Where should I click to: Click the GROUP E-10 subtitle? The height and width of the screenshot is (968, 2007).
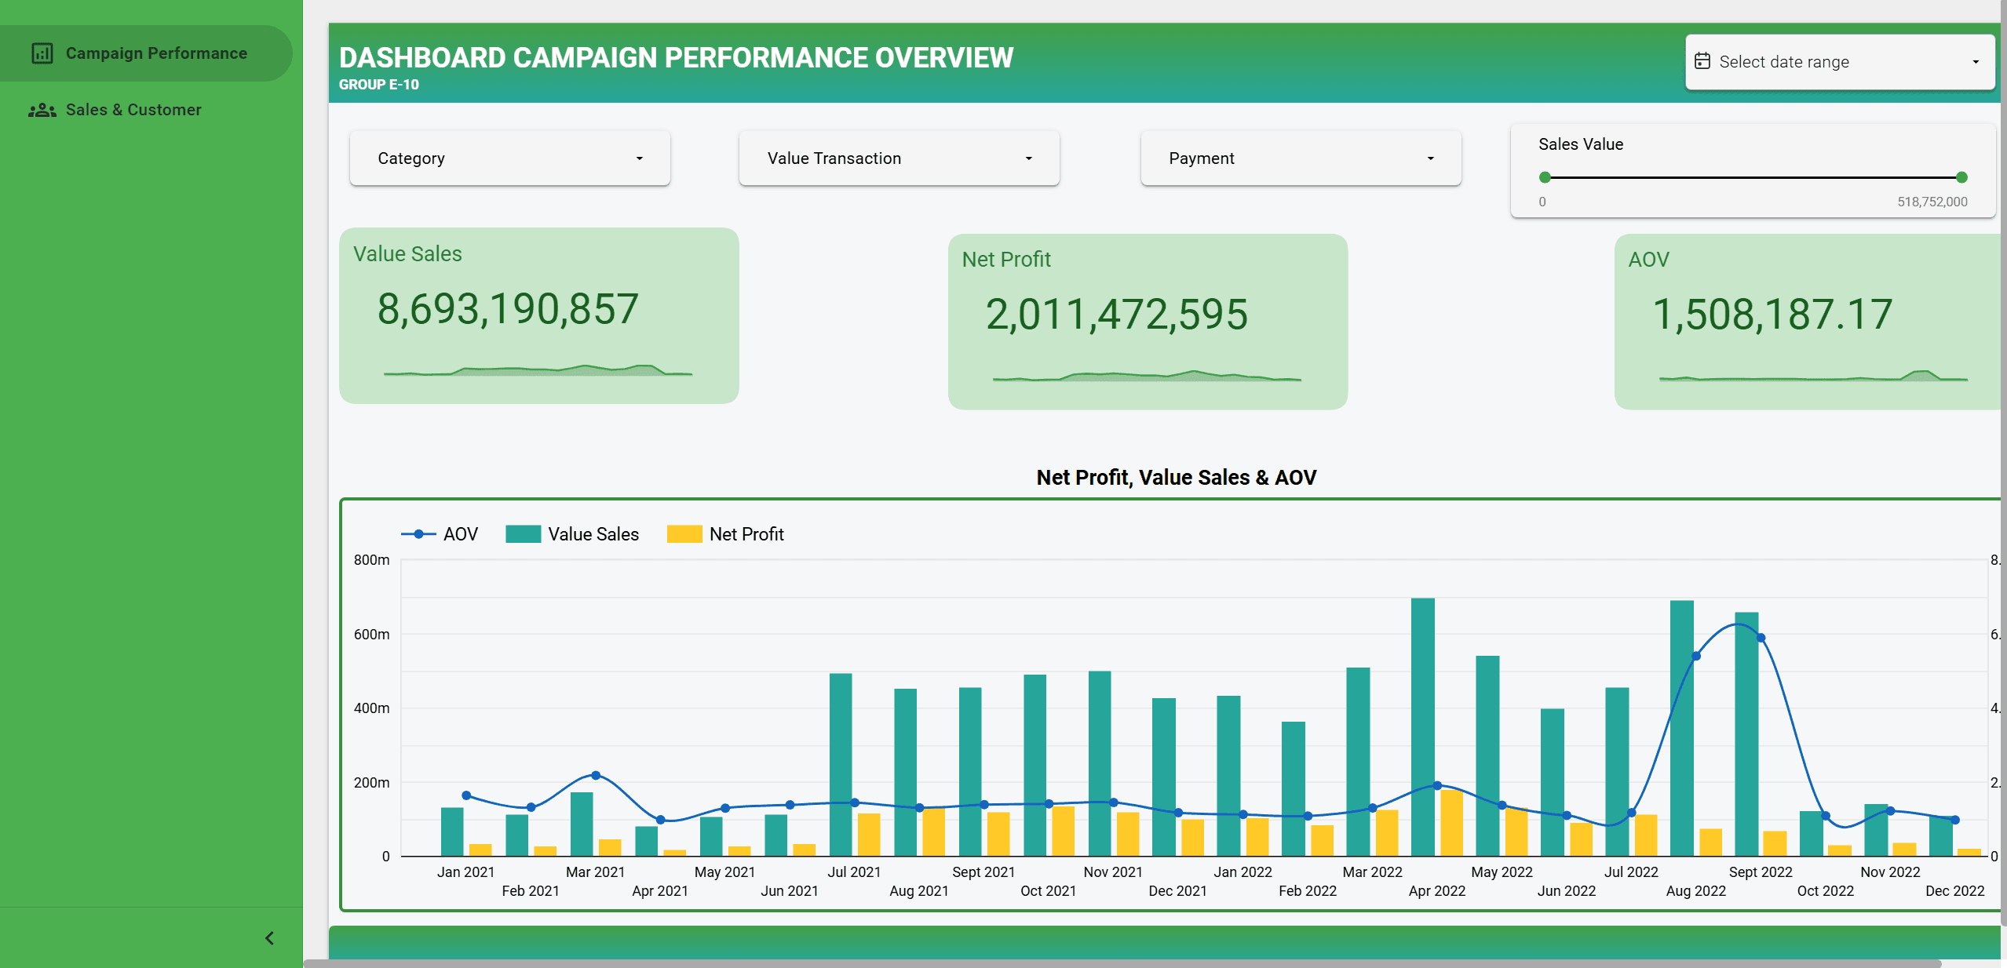click(x=378, y=85)
